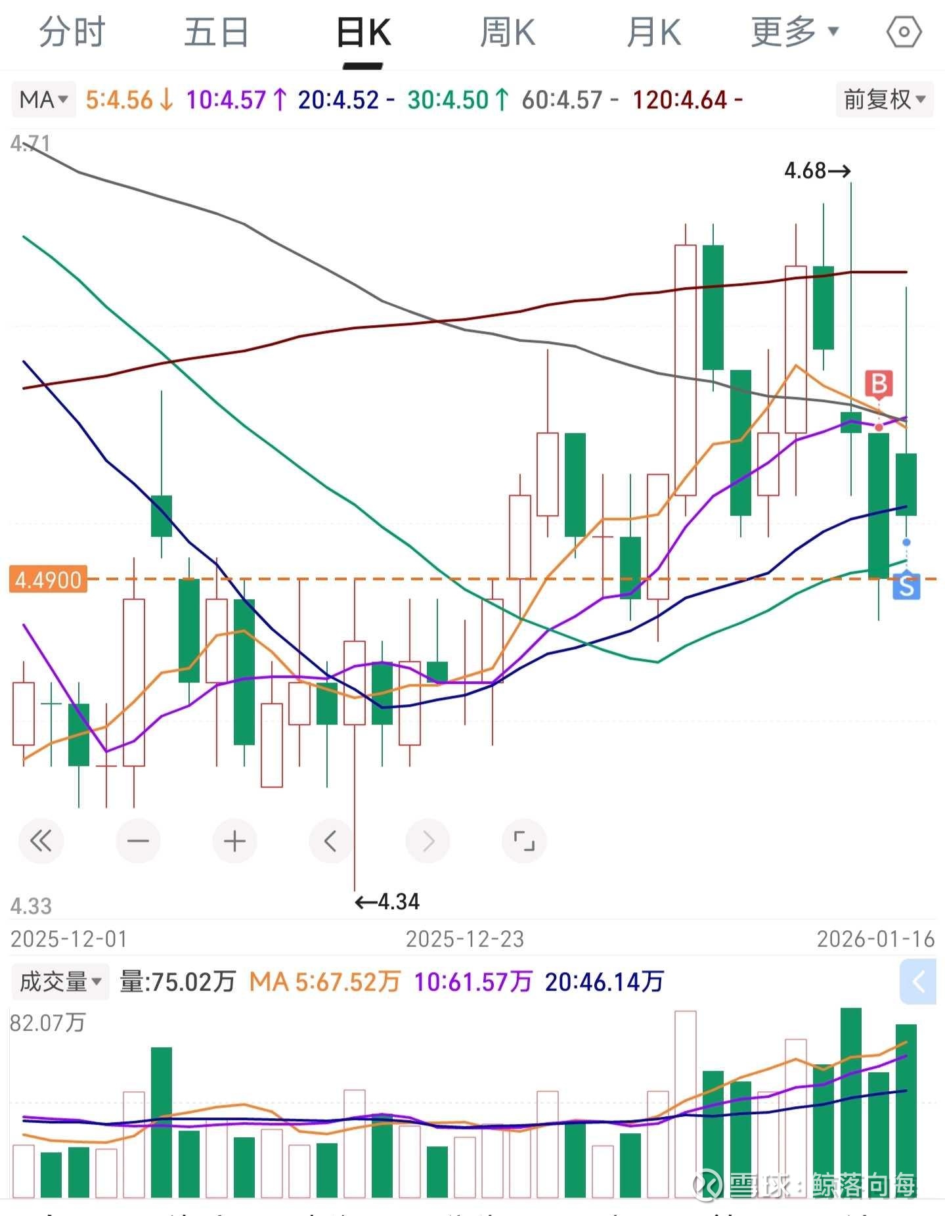Tap the blue S sell marker

click(906, 586)
